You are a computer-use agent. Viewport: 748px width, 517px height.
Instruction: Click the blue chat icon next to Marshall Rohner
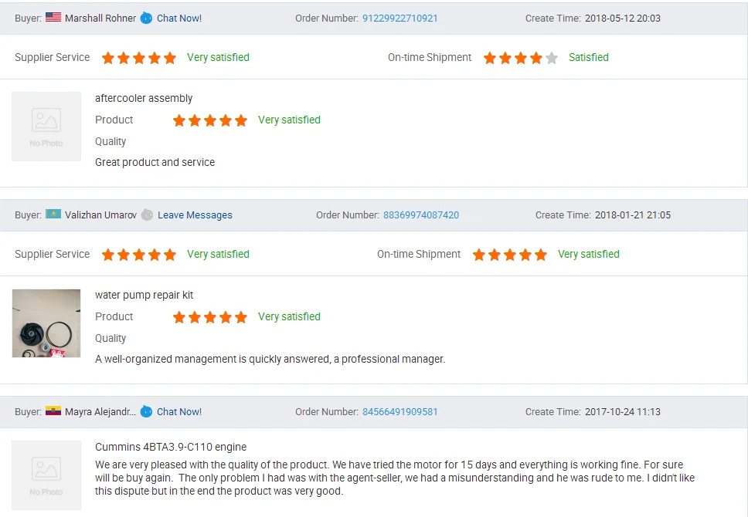(x=146, y=18)
